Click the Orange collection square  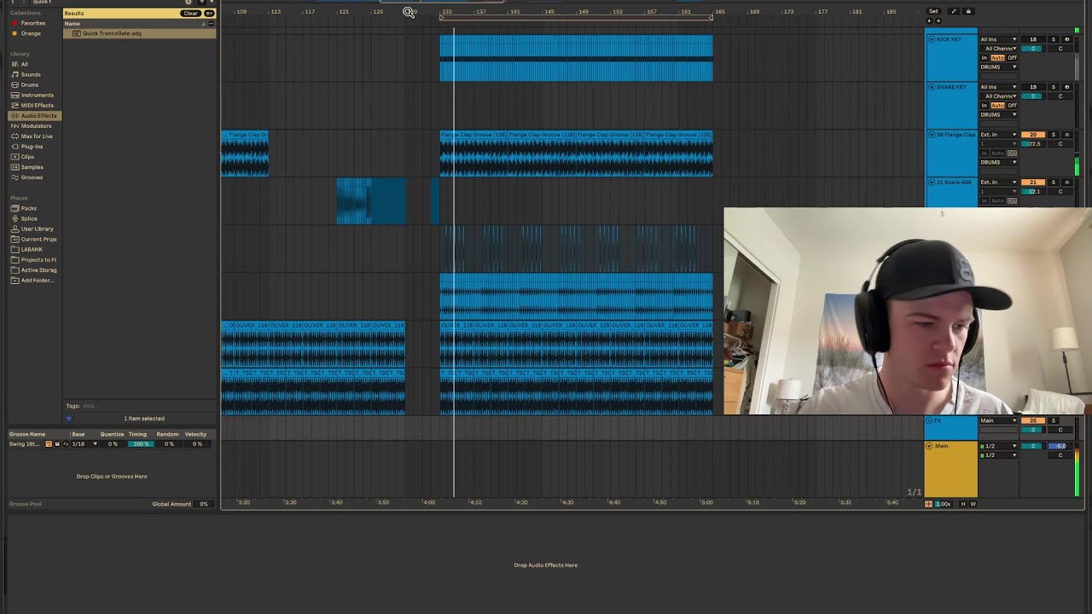[x=15, y=33]
